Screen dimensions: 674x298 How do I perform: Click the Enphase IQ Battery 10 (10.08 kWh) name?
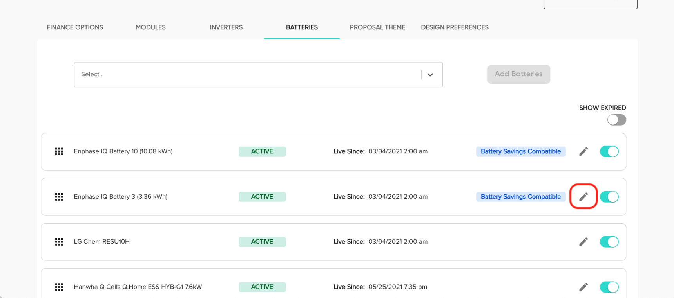123,151
